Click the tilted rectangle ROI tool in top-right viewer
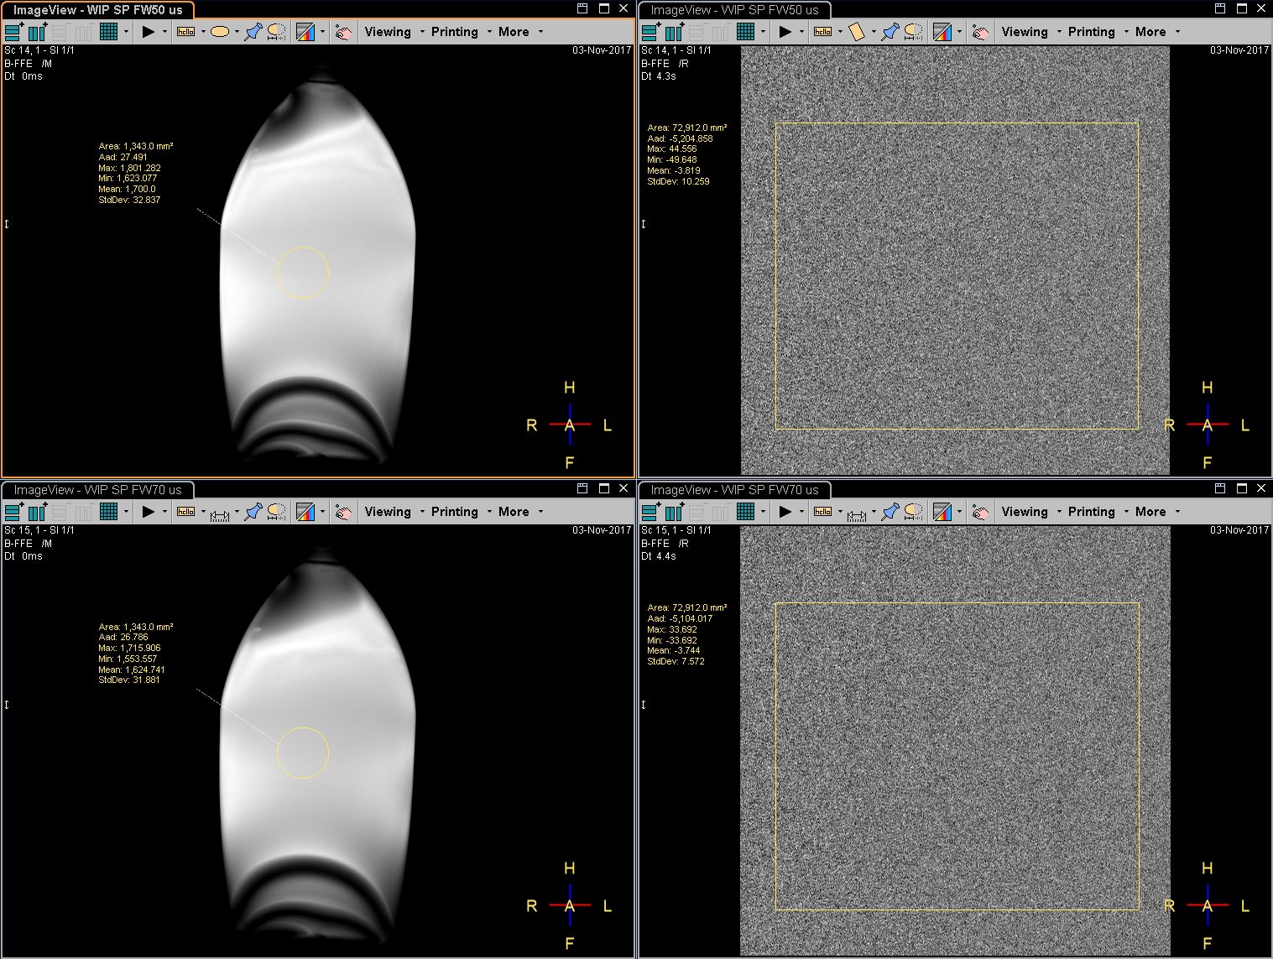Screen dimensions: 1273x959 (x=856, y=32)
